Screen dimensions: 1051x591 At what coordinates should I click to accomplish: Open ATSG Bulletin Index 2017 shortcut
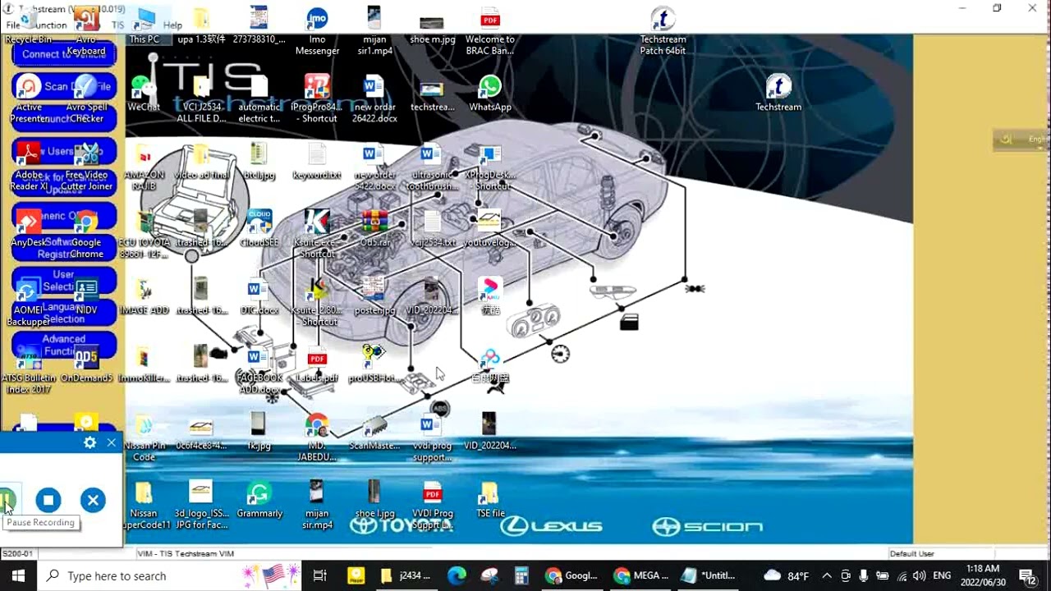(29, 369)
